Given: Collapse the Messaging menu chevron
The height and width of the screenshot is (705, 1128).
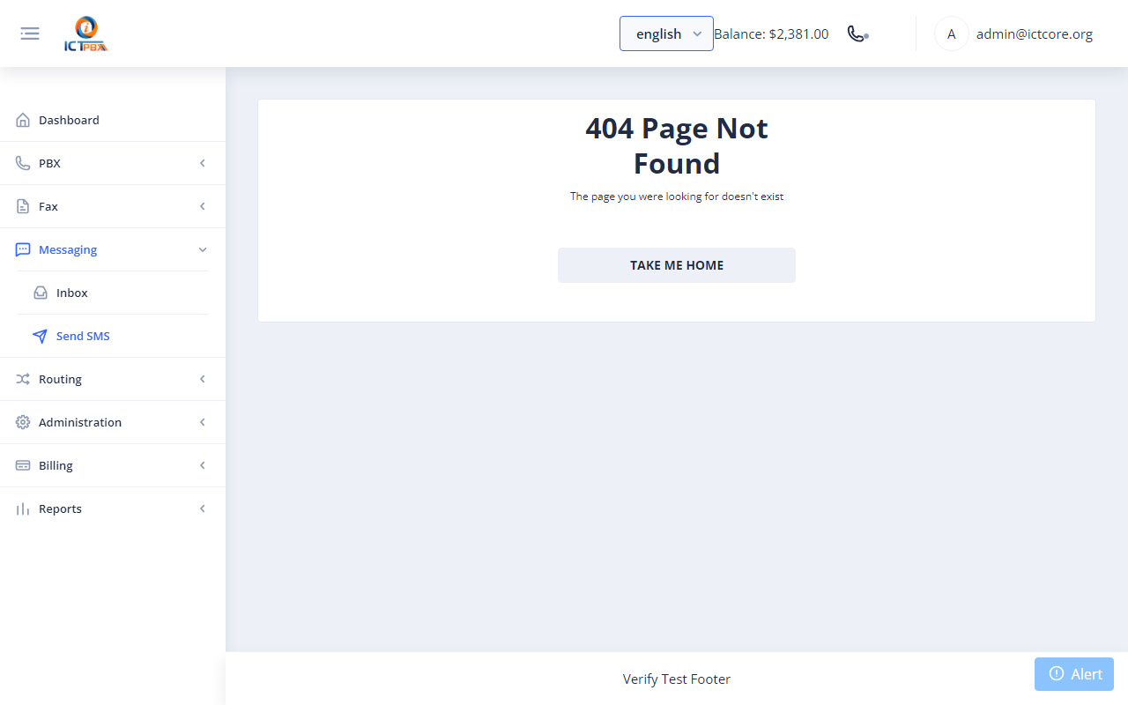Looking at the screenshot, I should pos(203,249).
